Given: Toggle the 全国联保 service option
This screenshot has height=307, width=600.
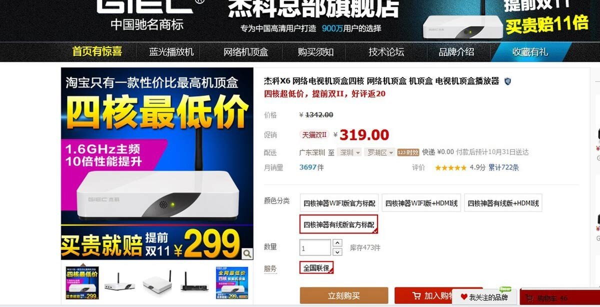Looking at the screenshot, I should (316, 268).
